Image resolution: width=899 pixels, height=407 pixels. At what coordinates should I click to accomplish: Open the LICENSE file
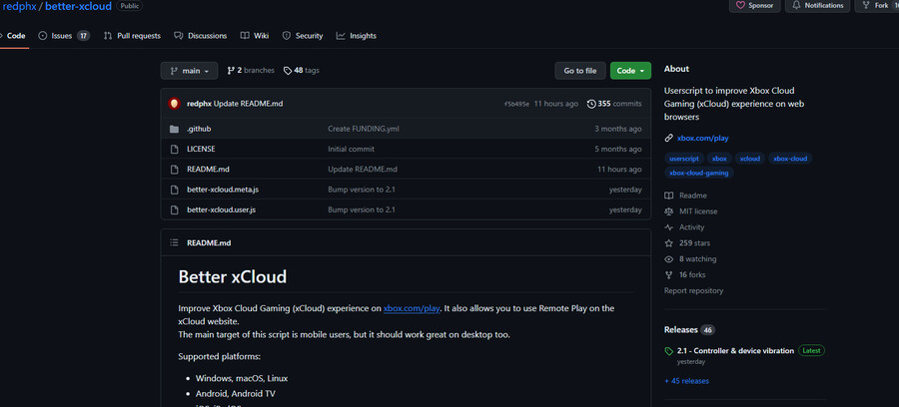click(x=201, y=149)
